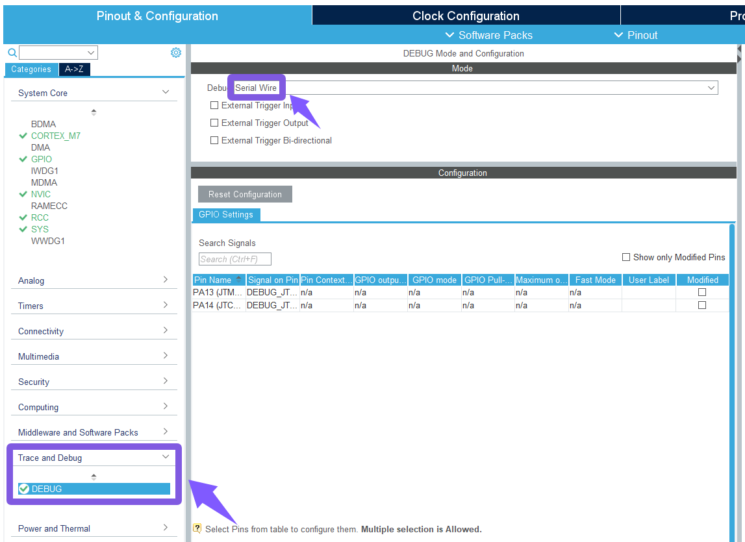Expand the Timers category

pos(166,304)
